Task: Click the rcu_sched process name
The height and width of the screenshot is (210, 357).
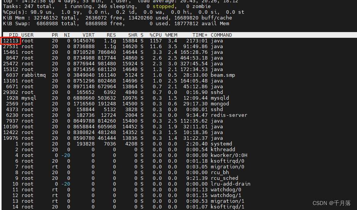Action: click(224, 178)
